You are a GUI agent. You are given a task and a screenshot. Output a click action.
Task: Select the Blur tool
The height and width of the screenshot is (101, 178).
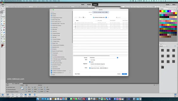pyautogui.click(x=2, y=24)
